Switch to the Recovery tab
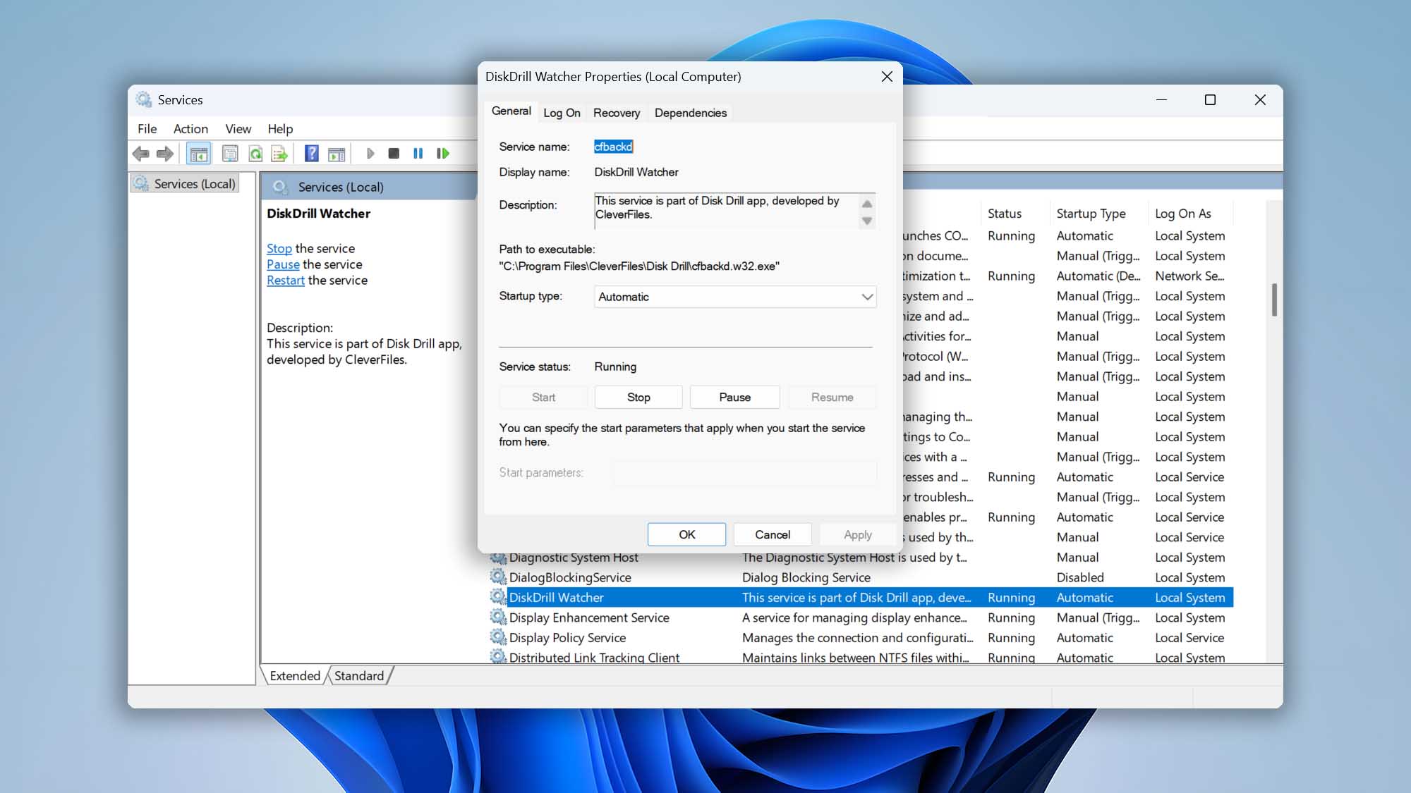 click(x=617, y=113)
